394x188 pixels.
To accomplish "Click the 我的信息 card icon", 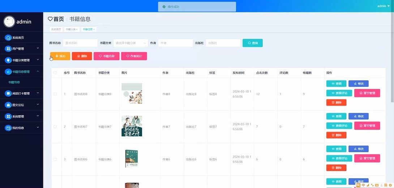I will (x=8, y=128).
